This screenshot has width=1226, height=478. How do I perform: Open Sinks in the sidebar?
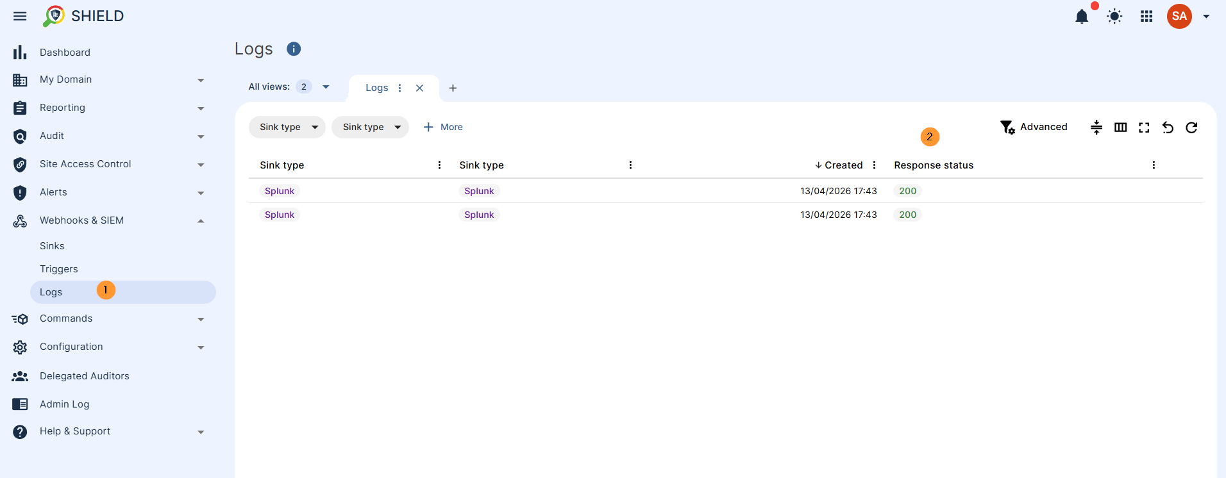tap(52, 246)
